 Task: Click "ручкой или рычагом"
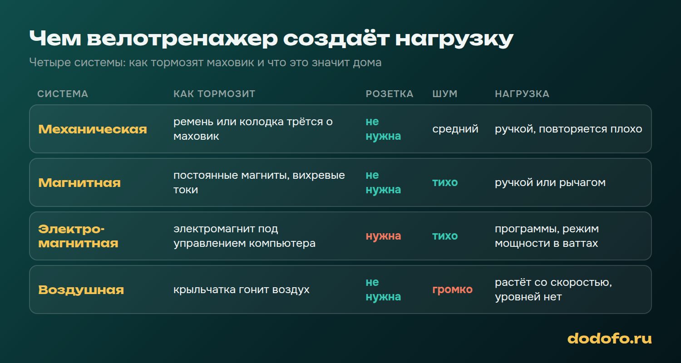click(x=550, y=183)
